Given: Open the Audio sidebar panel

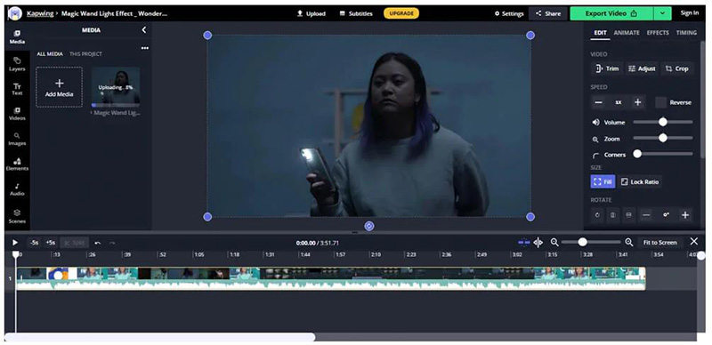Looking at the screenshot, I should click(x=17, y=189).
